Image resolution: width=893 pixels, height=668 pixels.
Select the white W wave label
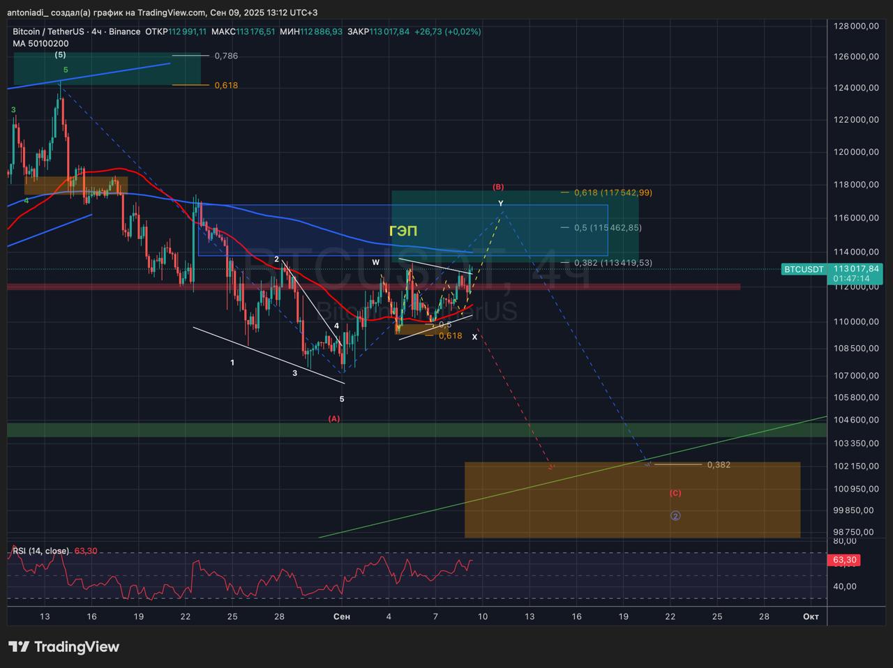coord(375,262)
